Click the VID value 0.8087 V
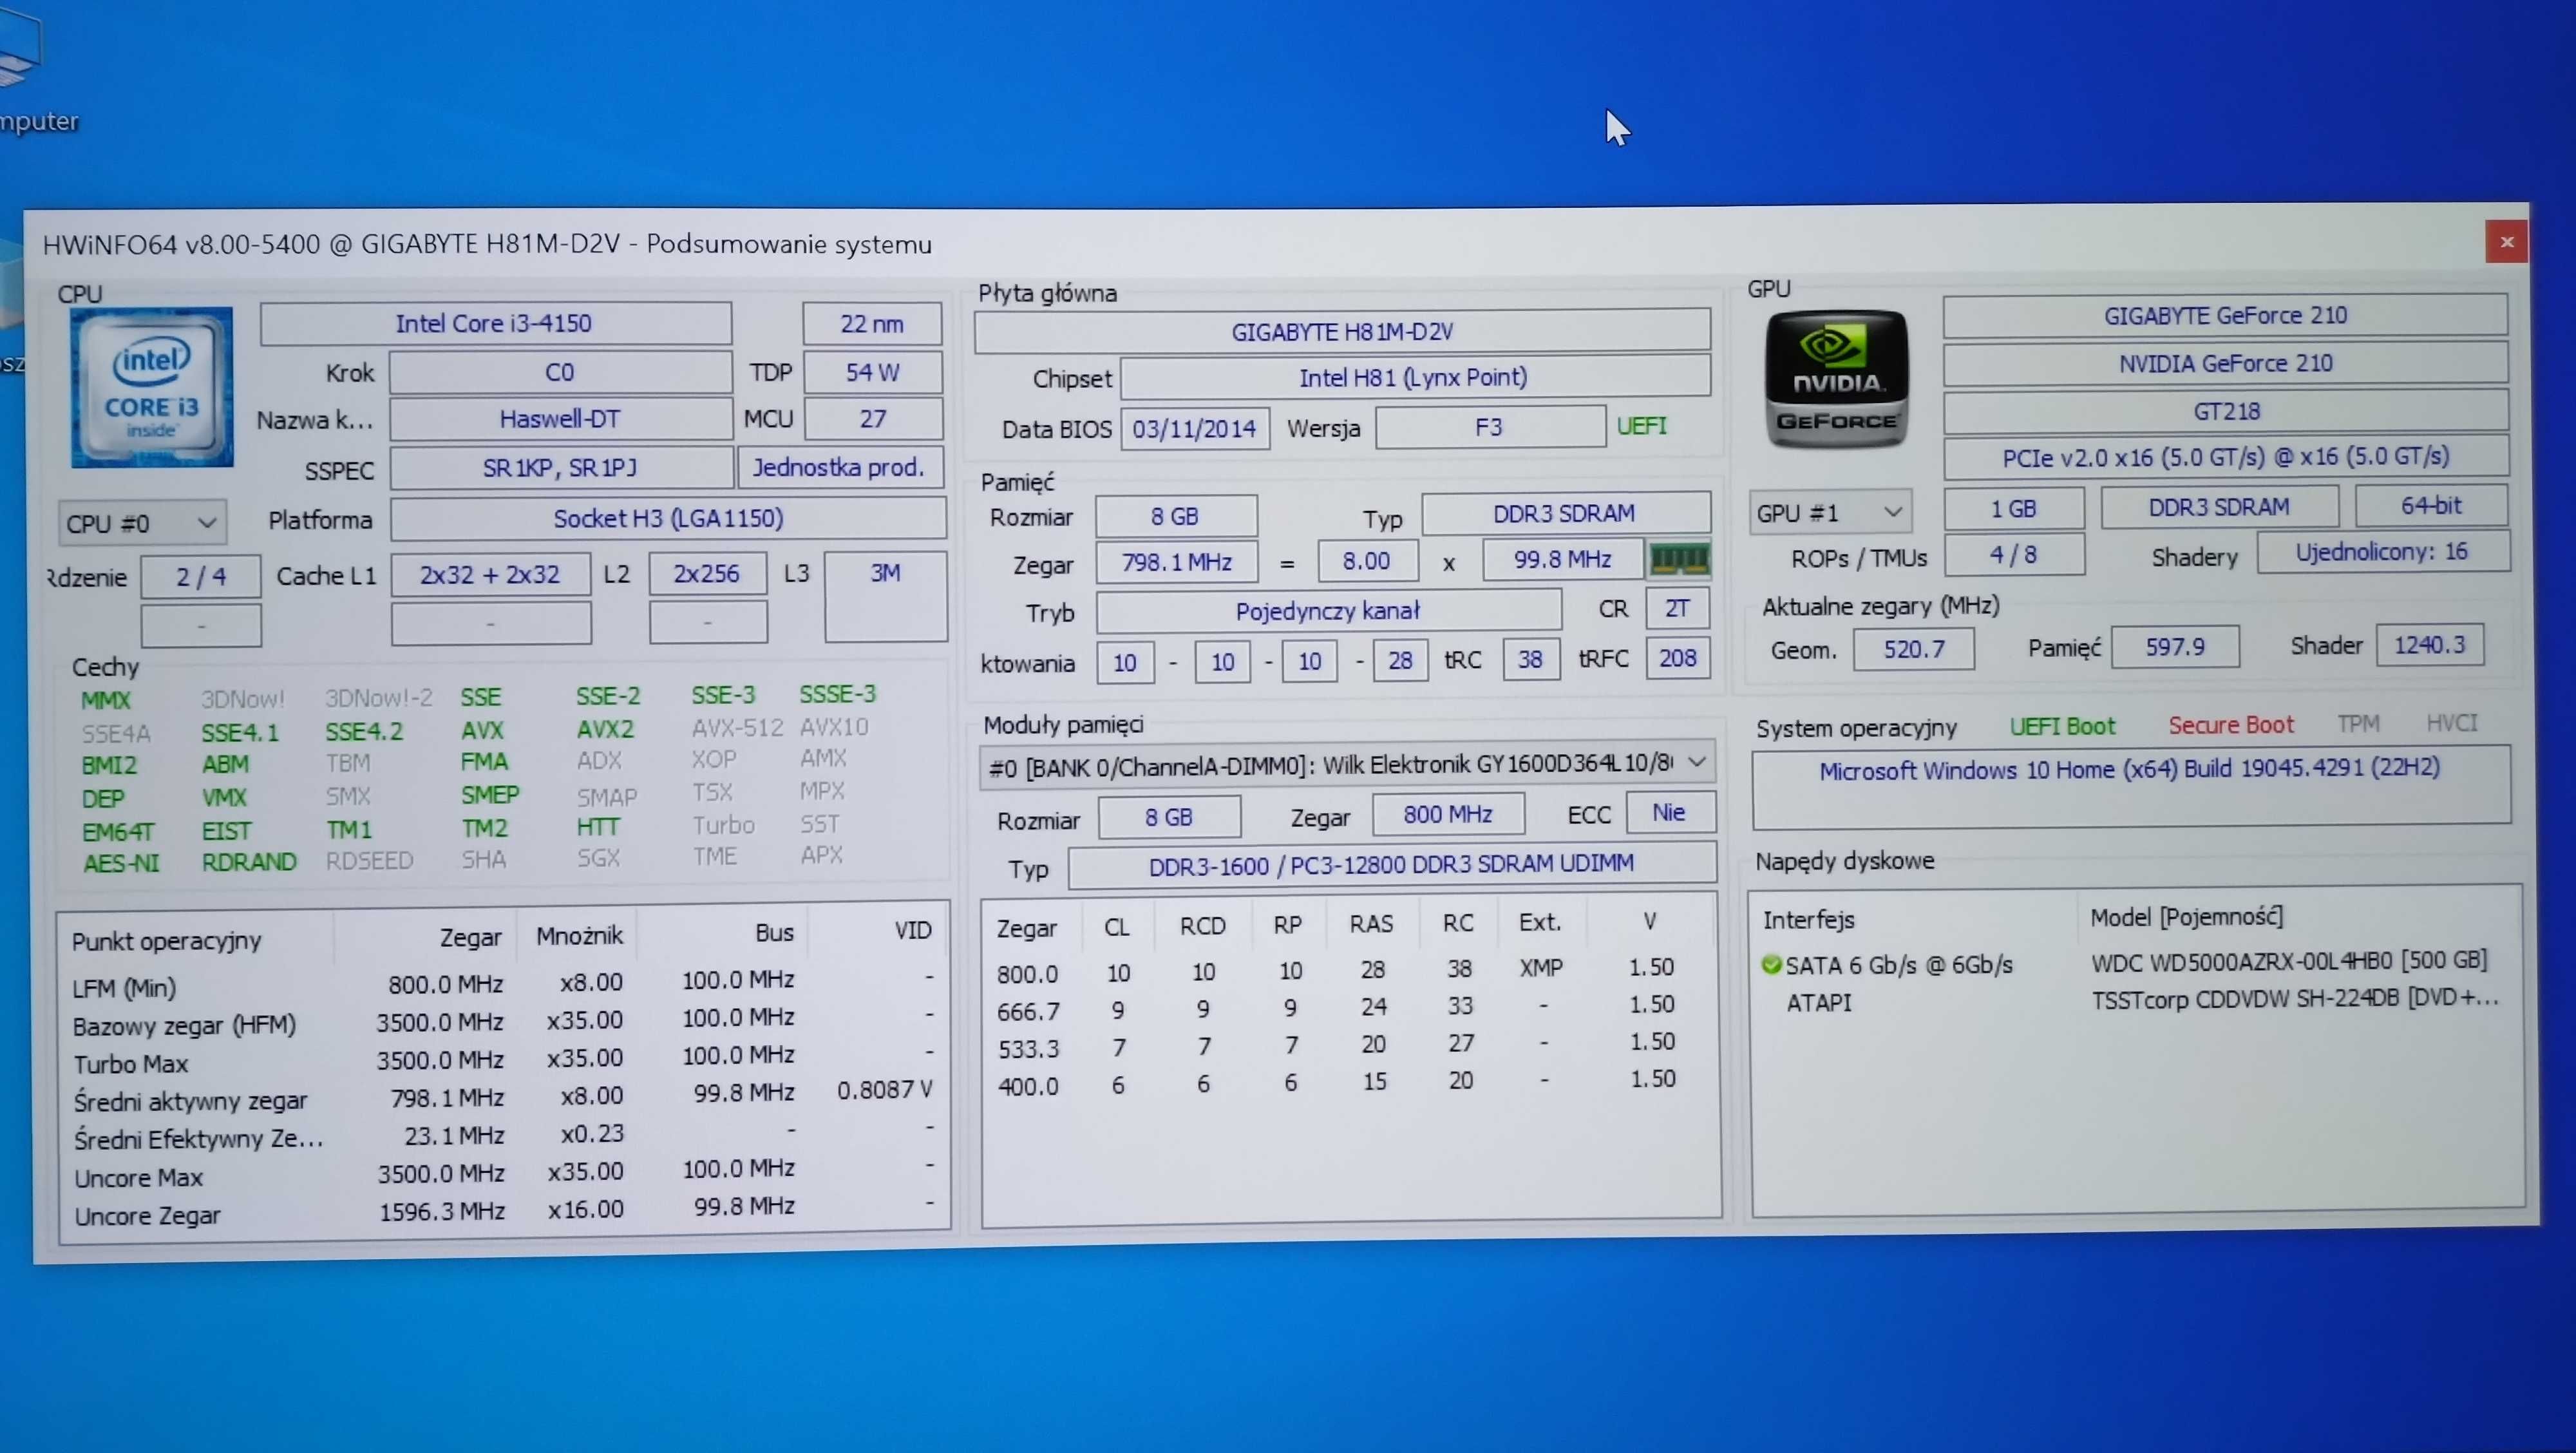This screenshot has width=2576, height=1453. tap(884, 1090)
